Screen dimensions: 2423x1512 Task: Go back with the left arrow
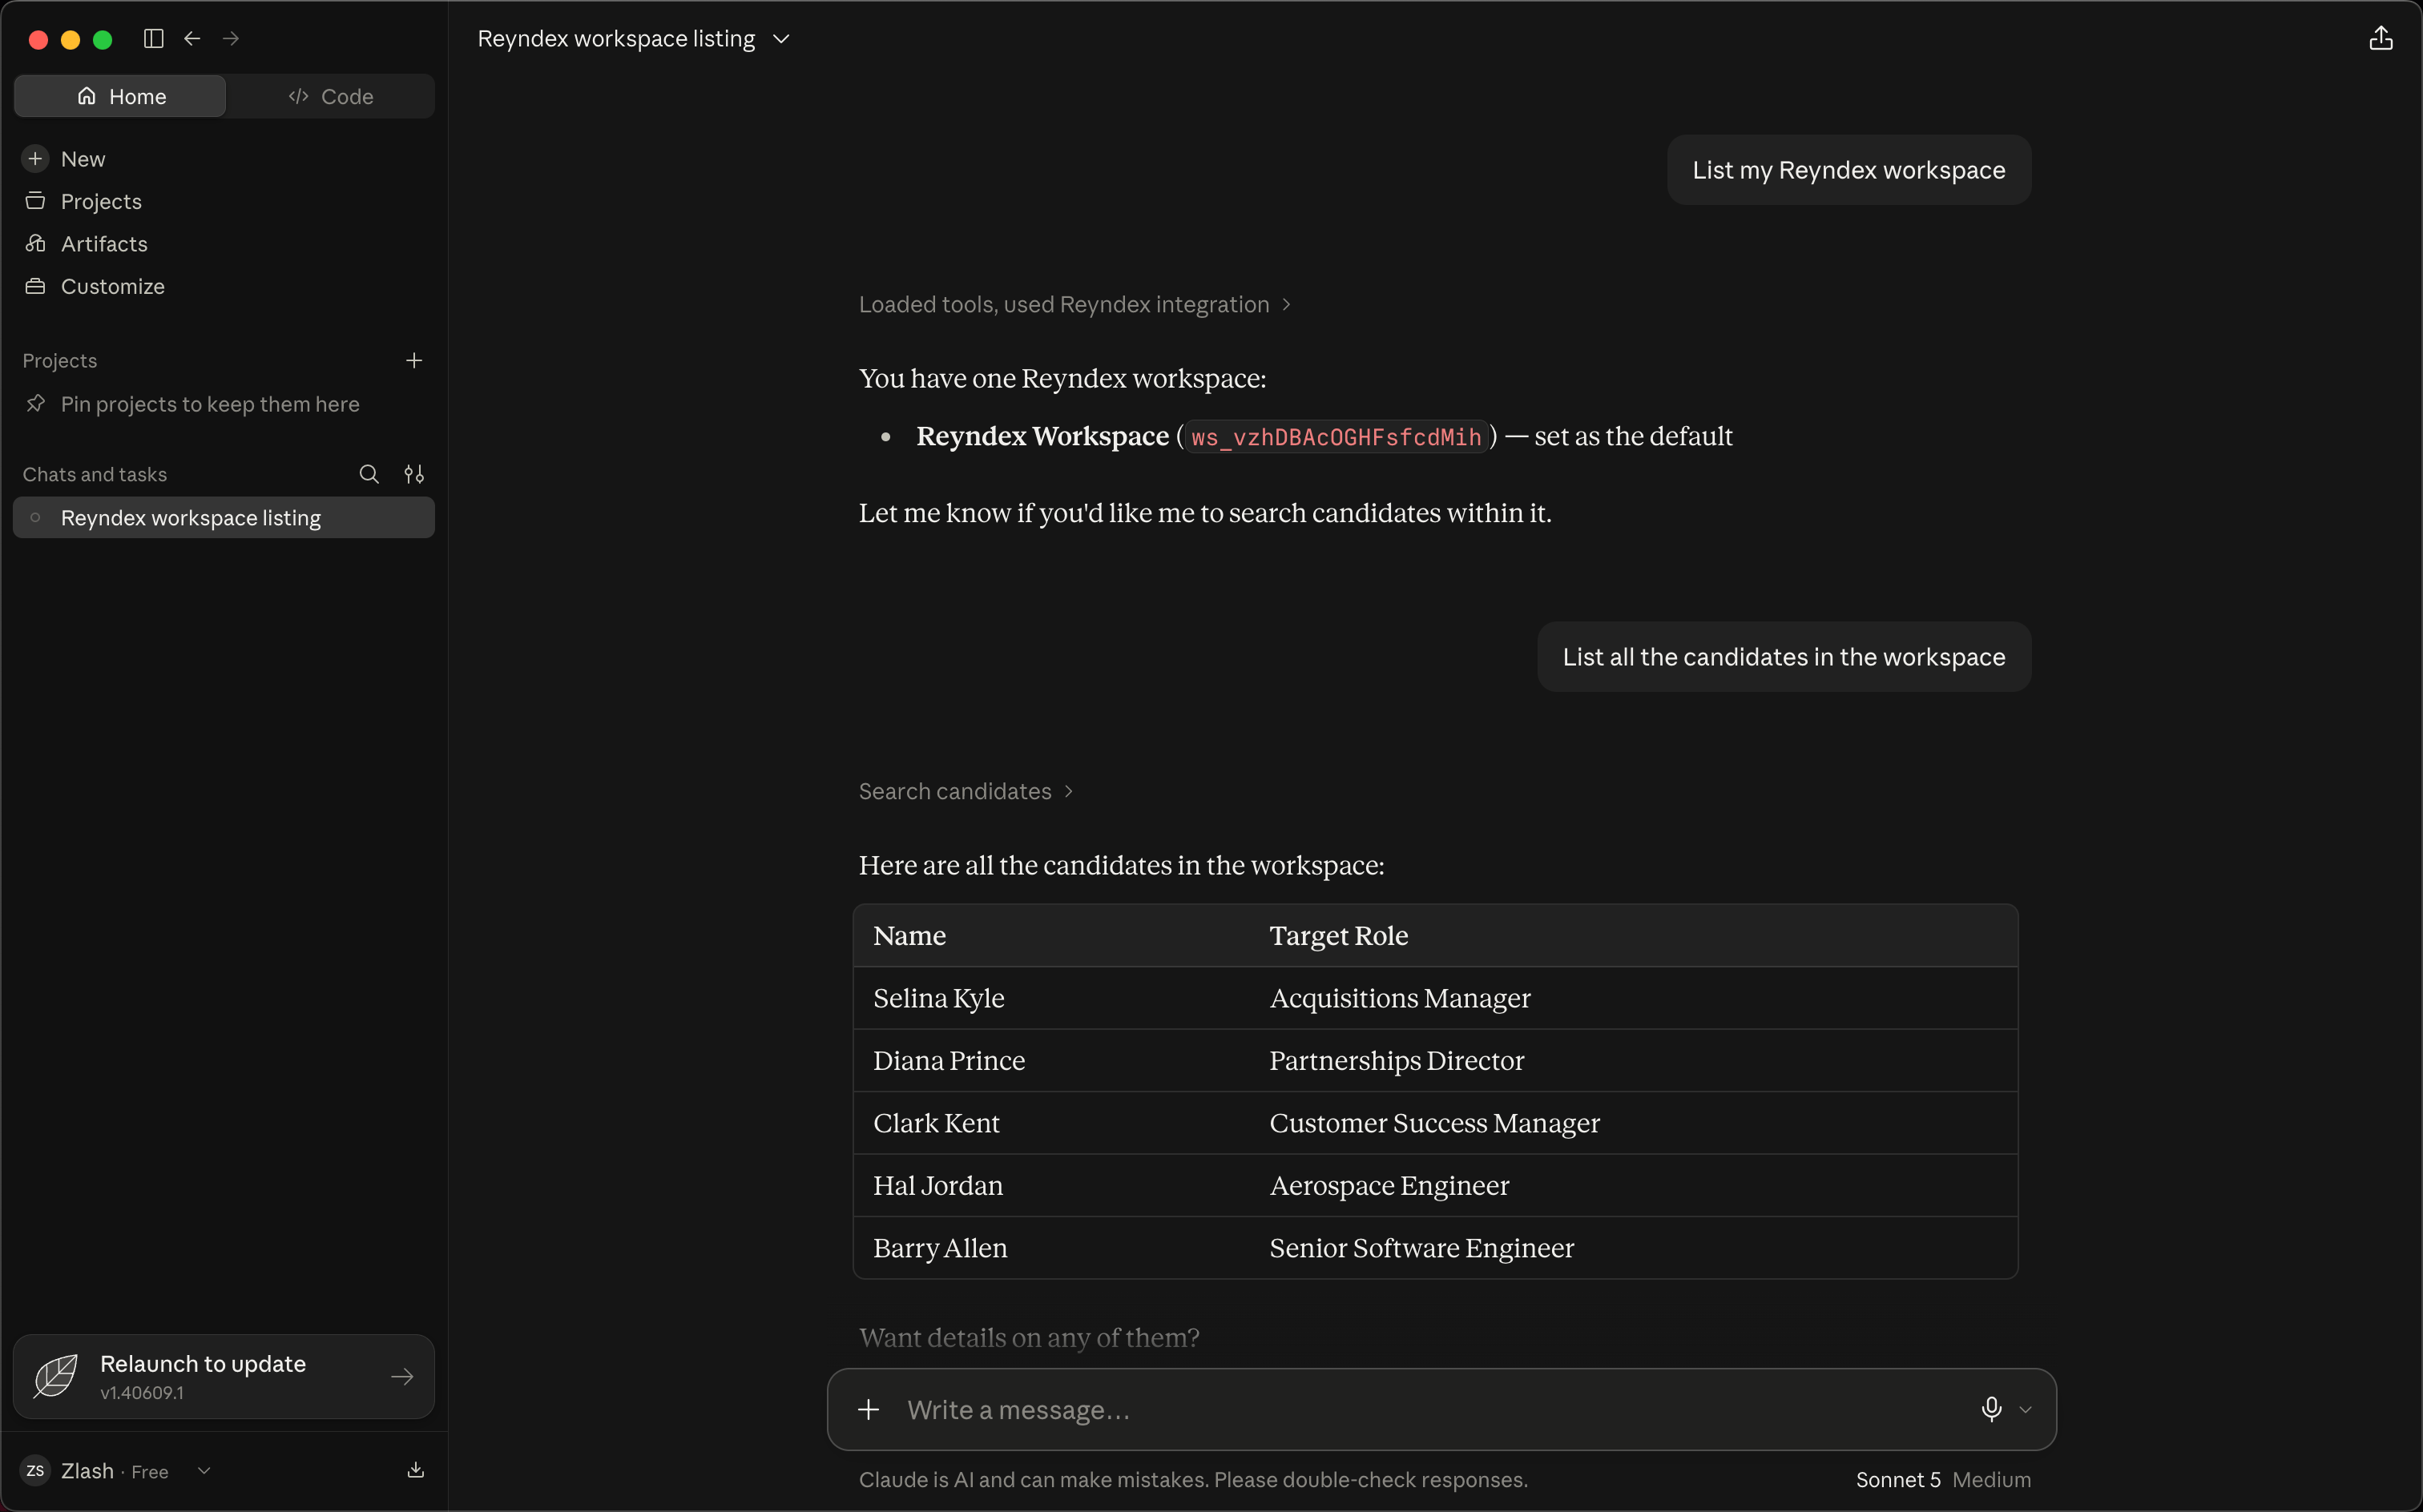tap(192, 38)
